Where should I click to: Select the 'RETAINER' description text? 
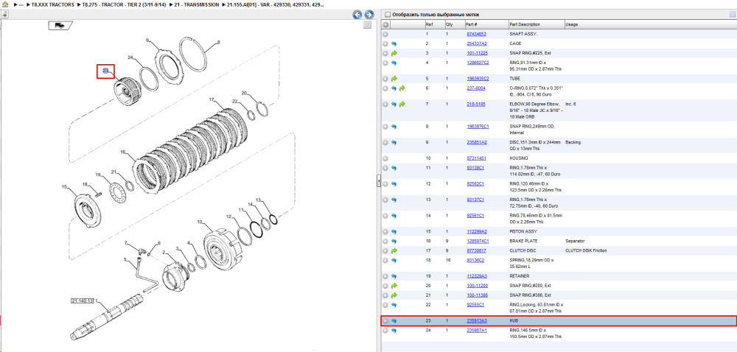(x=520, y=276)
